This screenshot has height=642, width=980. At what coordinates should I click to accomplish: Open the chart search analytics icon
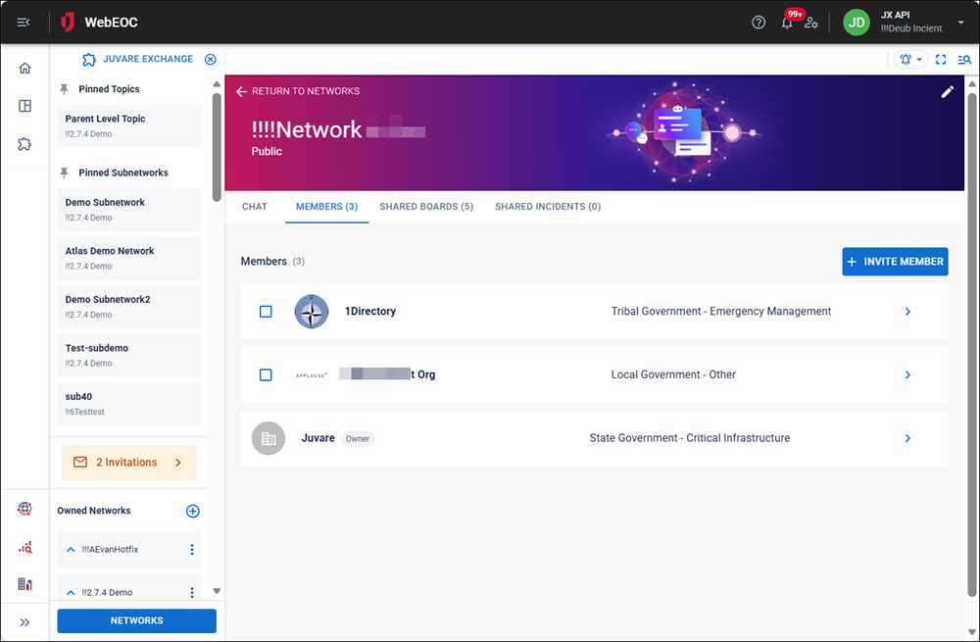[x=25, y=548]
